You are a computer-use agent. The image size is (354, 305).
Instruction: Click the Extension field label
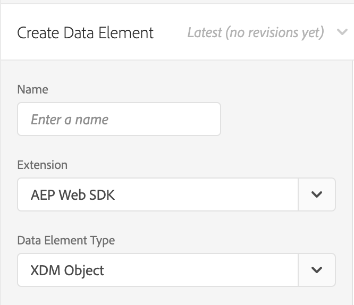click(x=43, y=165)
